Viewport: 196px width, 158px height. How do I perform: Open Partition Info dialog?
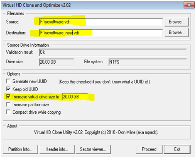pos(20,149)
